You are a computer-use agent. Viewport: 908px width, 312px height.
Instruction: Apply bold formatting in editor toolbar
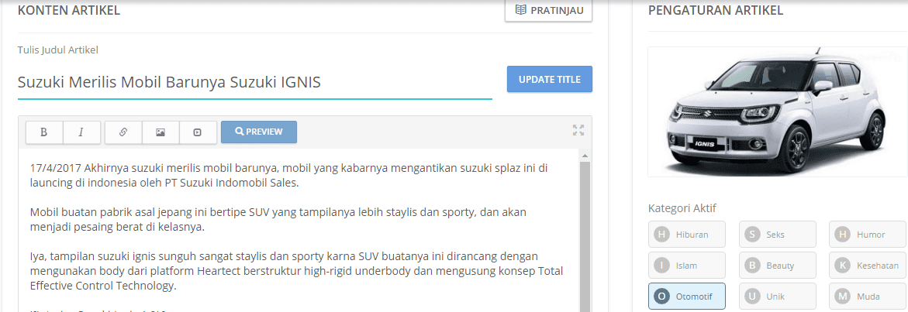[x=44, y=132]
